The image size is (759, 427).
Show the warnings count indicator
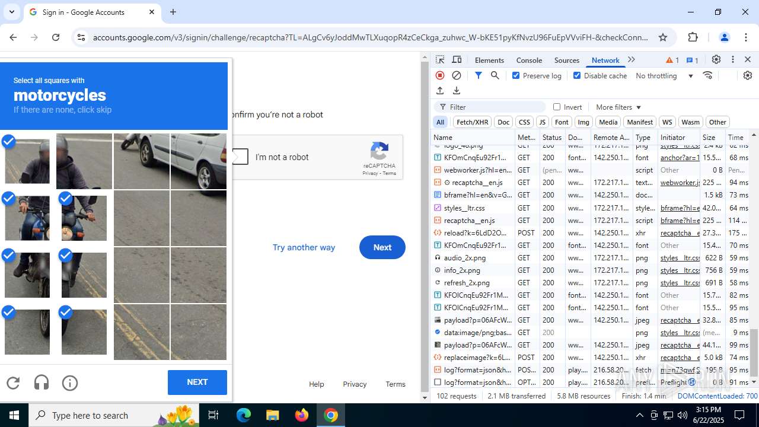point(672,60)
